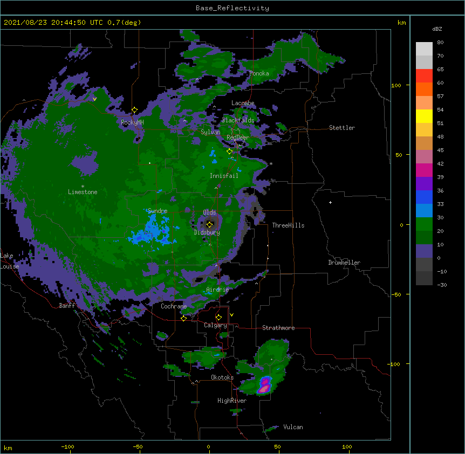Screen dimensions: 465x454
Task: Click the Sundre town label
Action: coord(158,211)
